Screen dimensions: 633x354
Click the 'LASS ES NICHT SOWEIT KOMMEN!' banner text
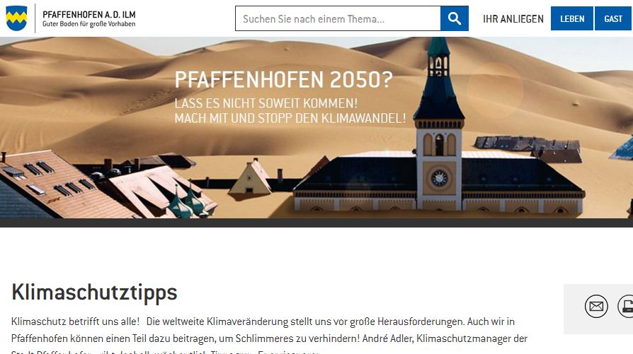pos(266,103)
